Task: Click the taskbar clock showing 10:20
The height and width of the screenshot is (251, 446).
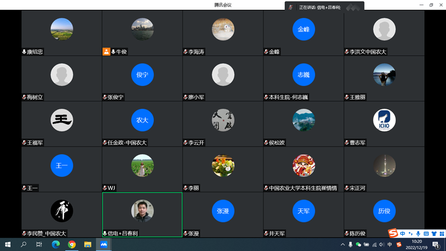Action: [x=417, y=244]
